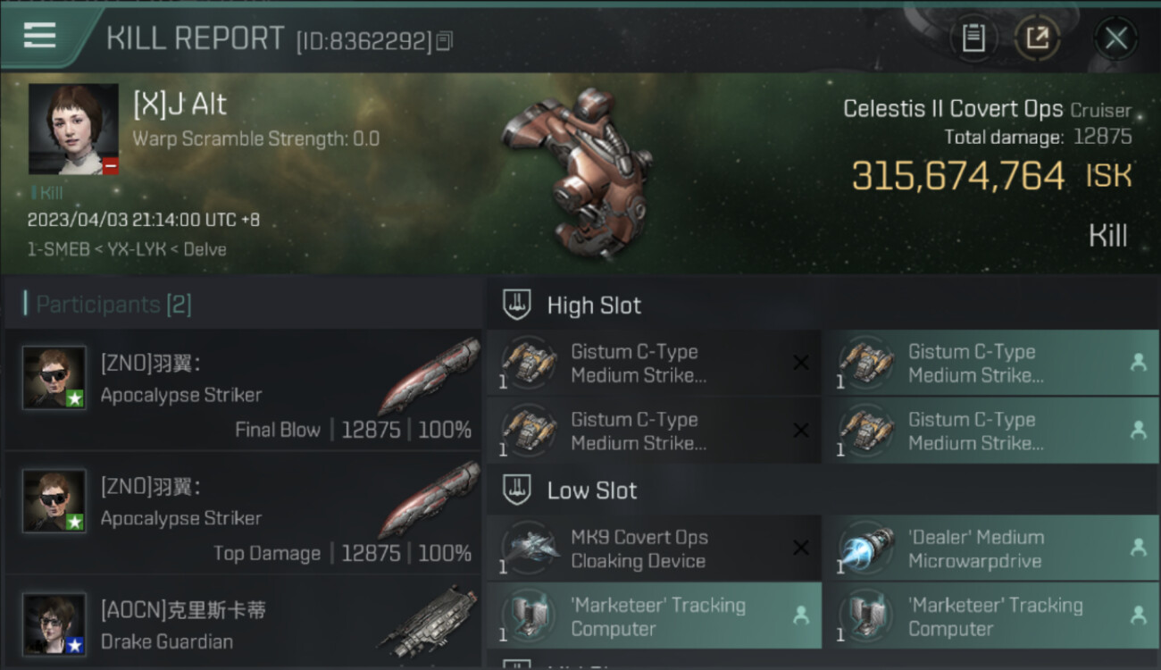Screen dimensions: 1161x670
Task: Select the MK9 Covert Ops Cloaking Device
Action: (654, 549)
